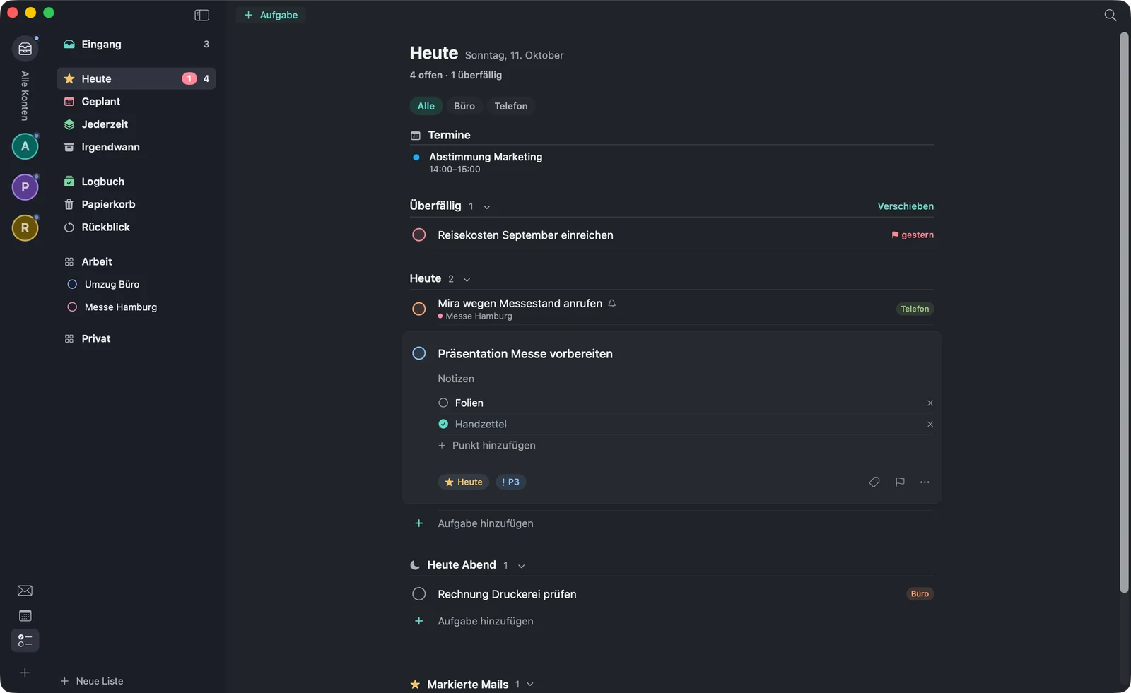
Task: Open the unified inbox account icon
Action: 25,49
